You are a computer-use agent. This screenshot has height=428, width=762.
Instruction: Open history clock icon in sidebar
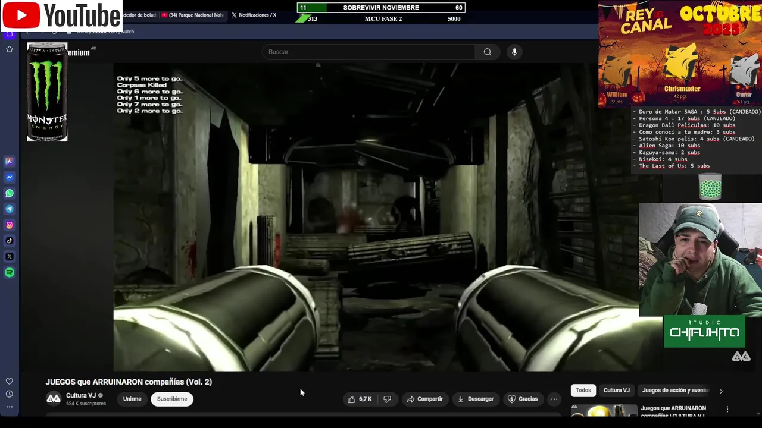[10, 394]
